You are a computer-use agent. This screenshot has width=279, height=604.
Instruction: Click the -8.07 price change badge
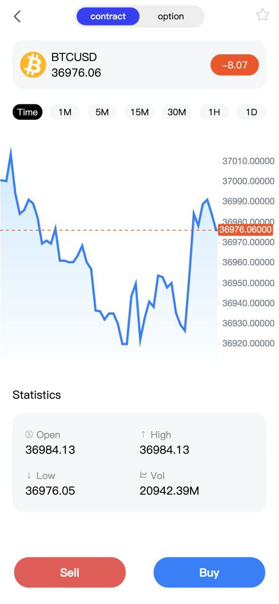click(x=235, y=65)
